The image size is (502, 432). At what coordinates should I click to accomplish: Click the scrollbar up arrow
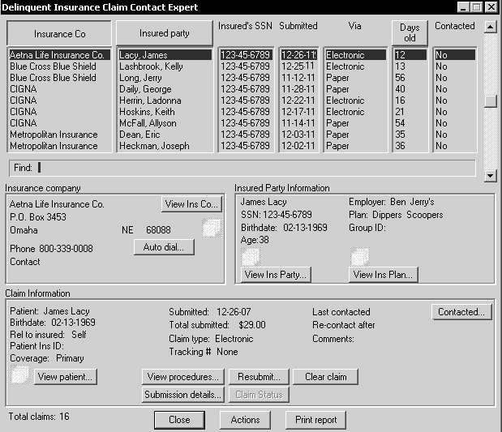[x=491, y=27]
